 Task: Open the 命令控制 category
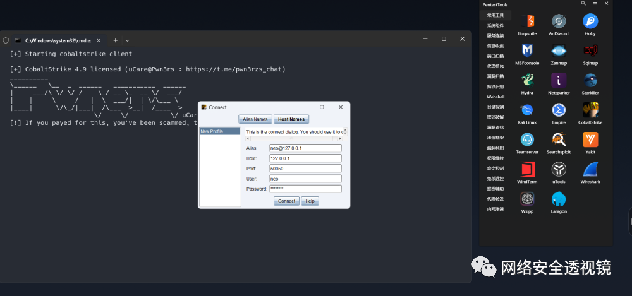point(495,169)
